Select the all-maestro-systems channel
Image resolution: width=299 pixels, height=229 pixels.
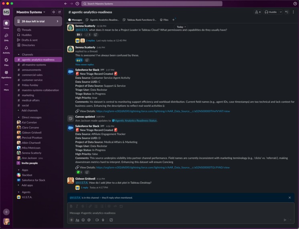click(38, 65)
